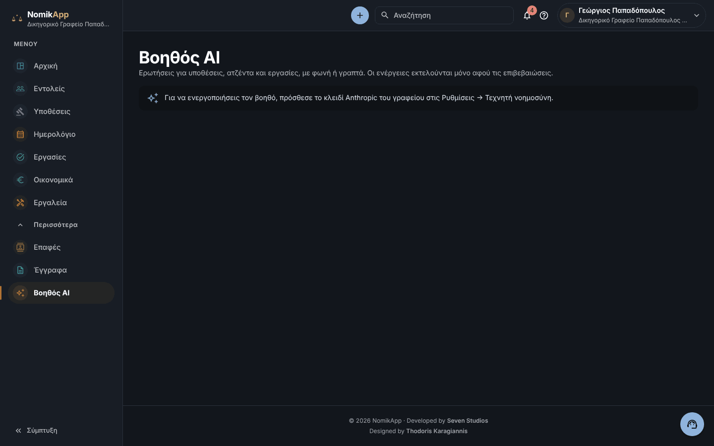Click the Υποθέσεις gavel icon
The image size is (714, 446).
point(20,111)
